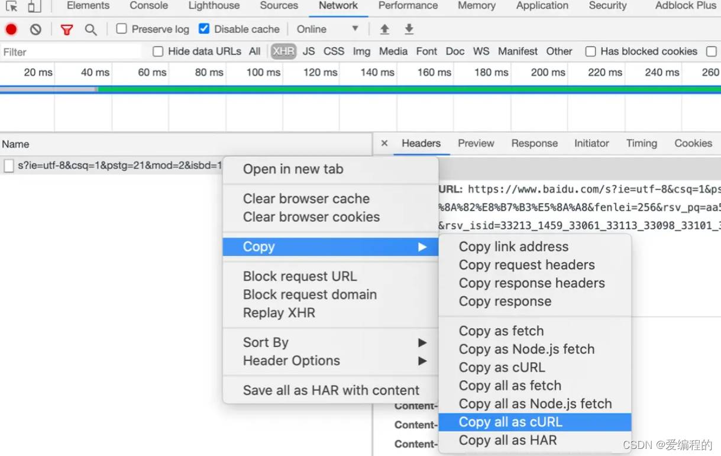Viewport: 721px width, 456px height.
Task: Choose Copy all as cURL submenu item
Action: point(535,422)
